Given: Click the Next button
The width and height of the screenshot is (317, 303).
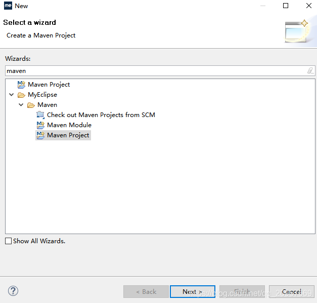Looking at the screenshot, I should click(193, 292).
